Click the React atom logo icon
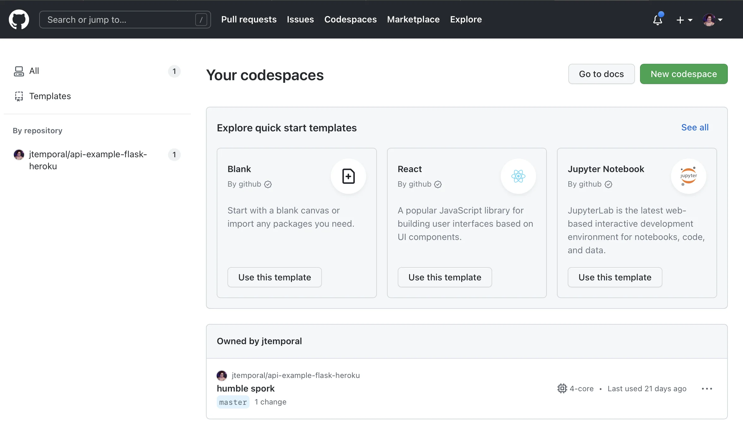Image resolution: width=743 pixels, height=425 pixels. pyautogui.click(x=518, y=176)
